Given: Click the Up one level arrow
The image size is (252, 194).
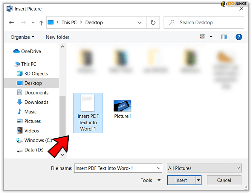Looking at the screenshot, I should (41, 23).
